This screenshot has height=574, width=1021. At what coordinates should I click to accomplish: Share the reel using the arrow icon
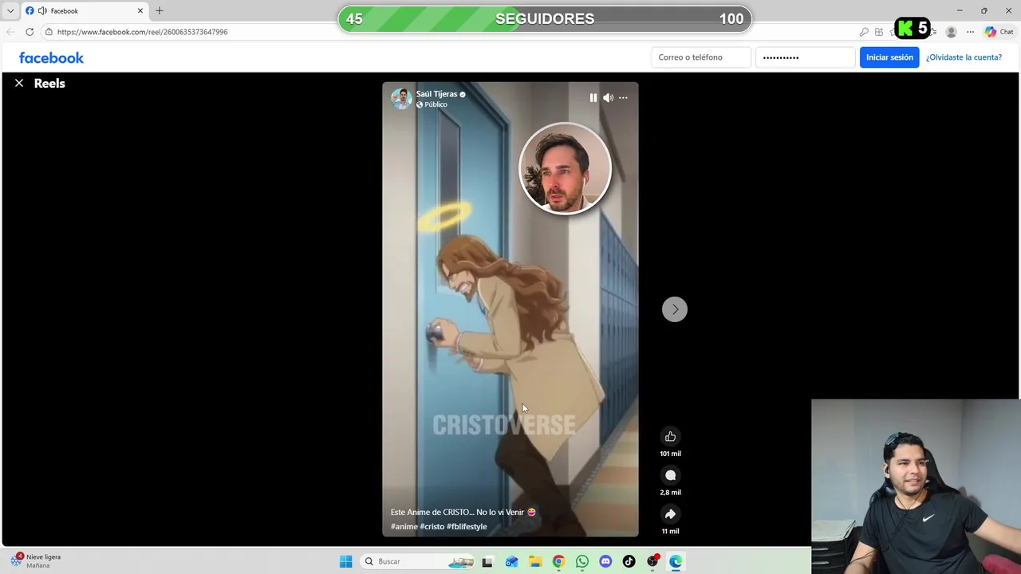670,514
